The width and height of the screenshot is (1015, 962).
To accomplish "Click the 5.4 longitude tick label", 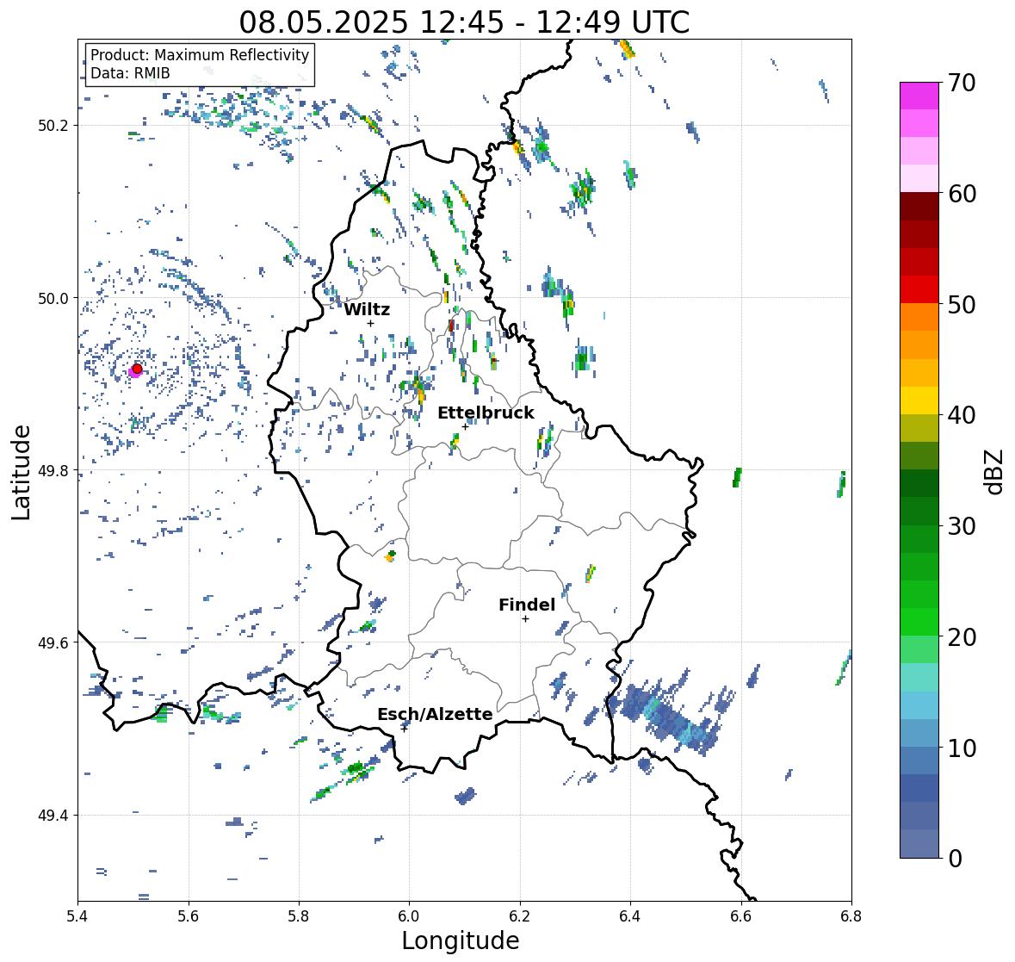I will click(x=77, y=915).
